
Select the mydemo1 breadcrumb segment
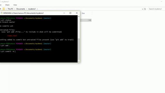[32, 9]
